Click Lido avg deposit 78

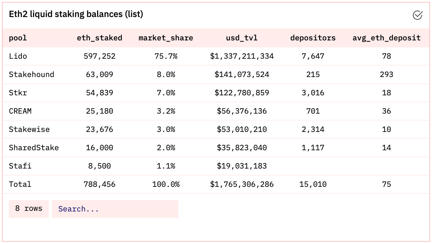[x=386, y=56]
